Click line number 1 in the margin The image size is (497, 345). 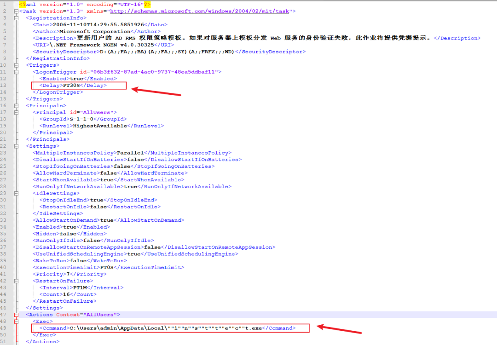(x=5, y=5)
